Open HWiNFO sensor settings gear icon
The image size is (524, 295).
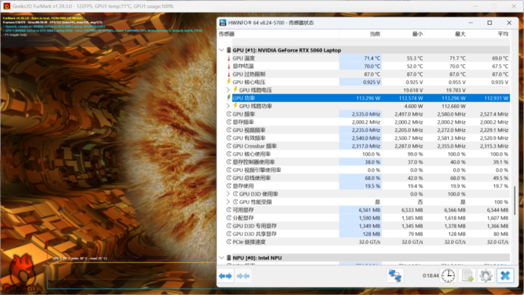click(x=485, y=275)
